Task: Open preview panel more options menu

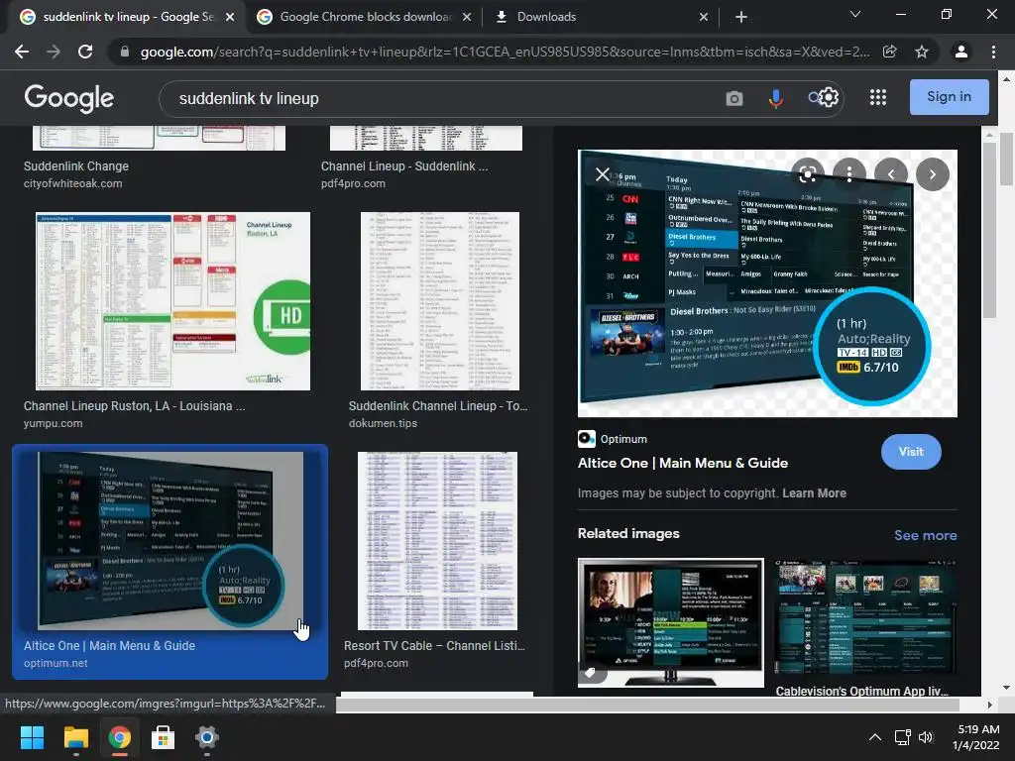Action: click(849, 174)
